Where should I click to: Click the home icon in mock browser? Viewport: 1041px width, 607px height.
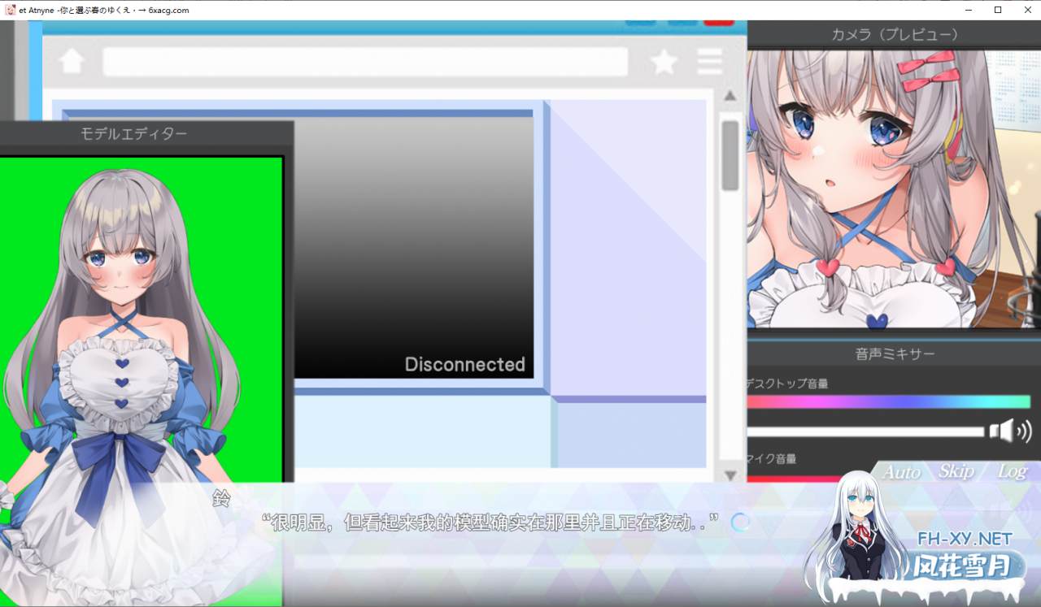tap(72, 62)
